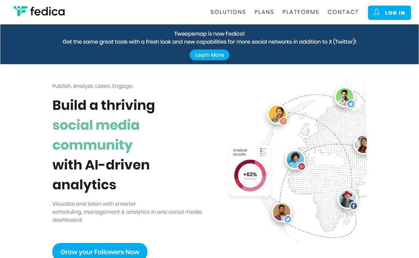
Task: Click the +62% donut chart
Action: [250, 175]
